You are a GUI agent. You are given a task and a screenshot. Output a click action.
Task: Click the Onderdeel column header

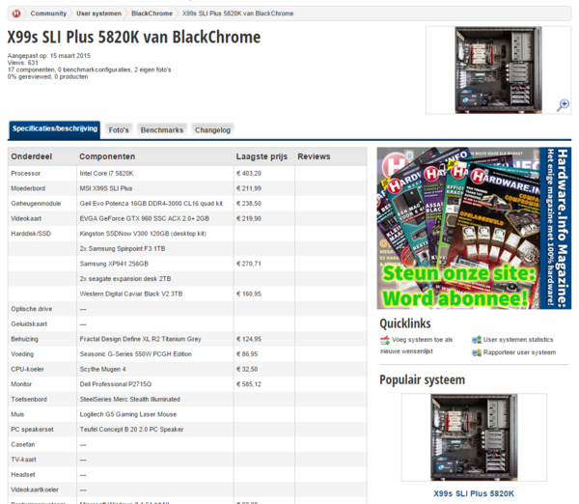[x=32, y=156]
